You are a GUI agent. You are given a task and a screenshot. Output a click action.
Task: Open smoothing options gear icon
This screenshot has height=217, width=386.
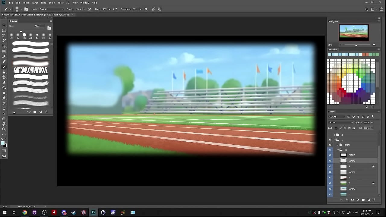click(146, 9)
